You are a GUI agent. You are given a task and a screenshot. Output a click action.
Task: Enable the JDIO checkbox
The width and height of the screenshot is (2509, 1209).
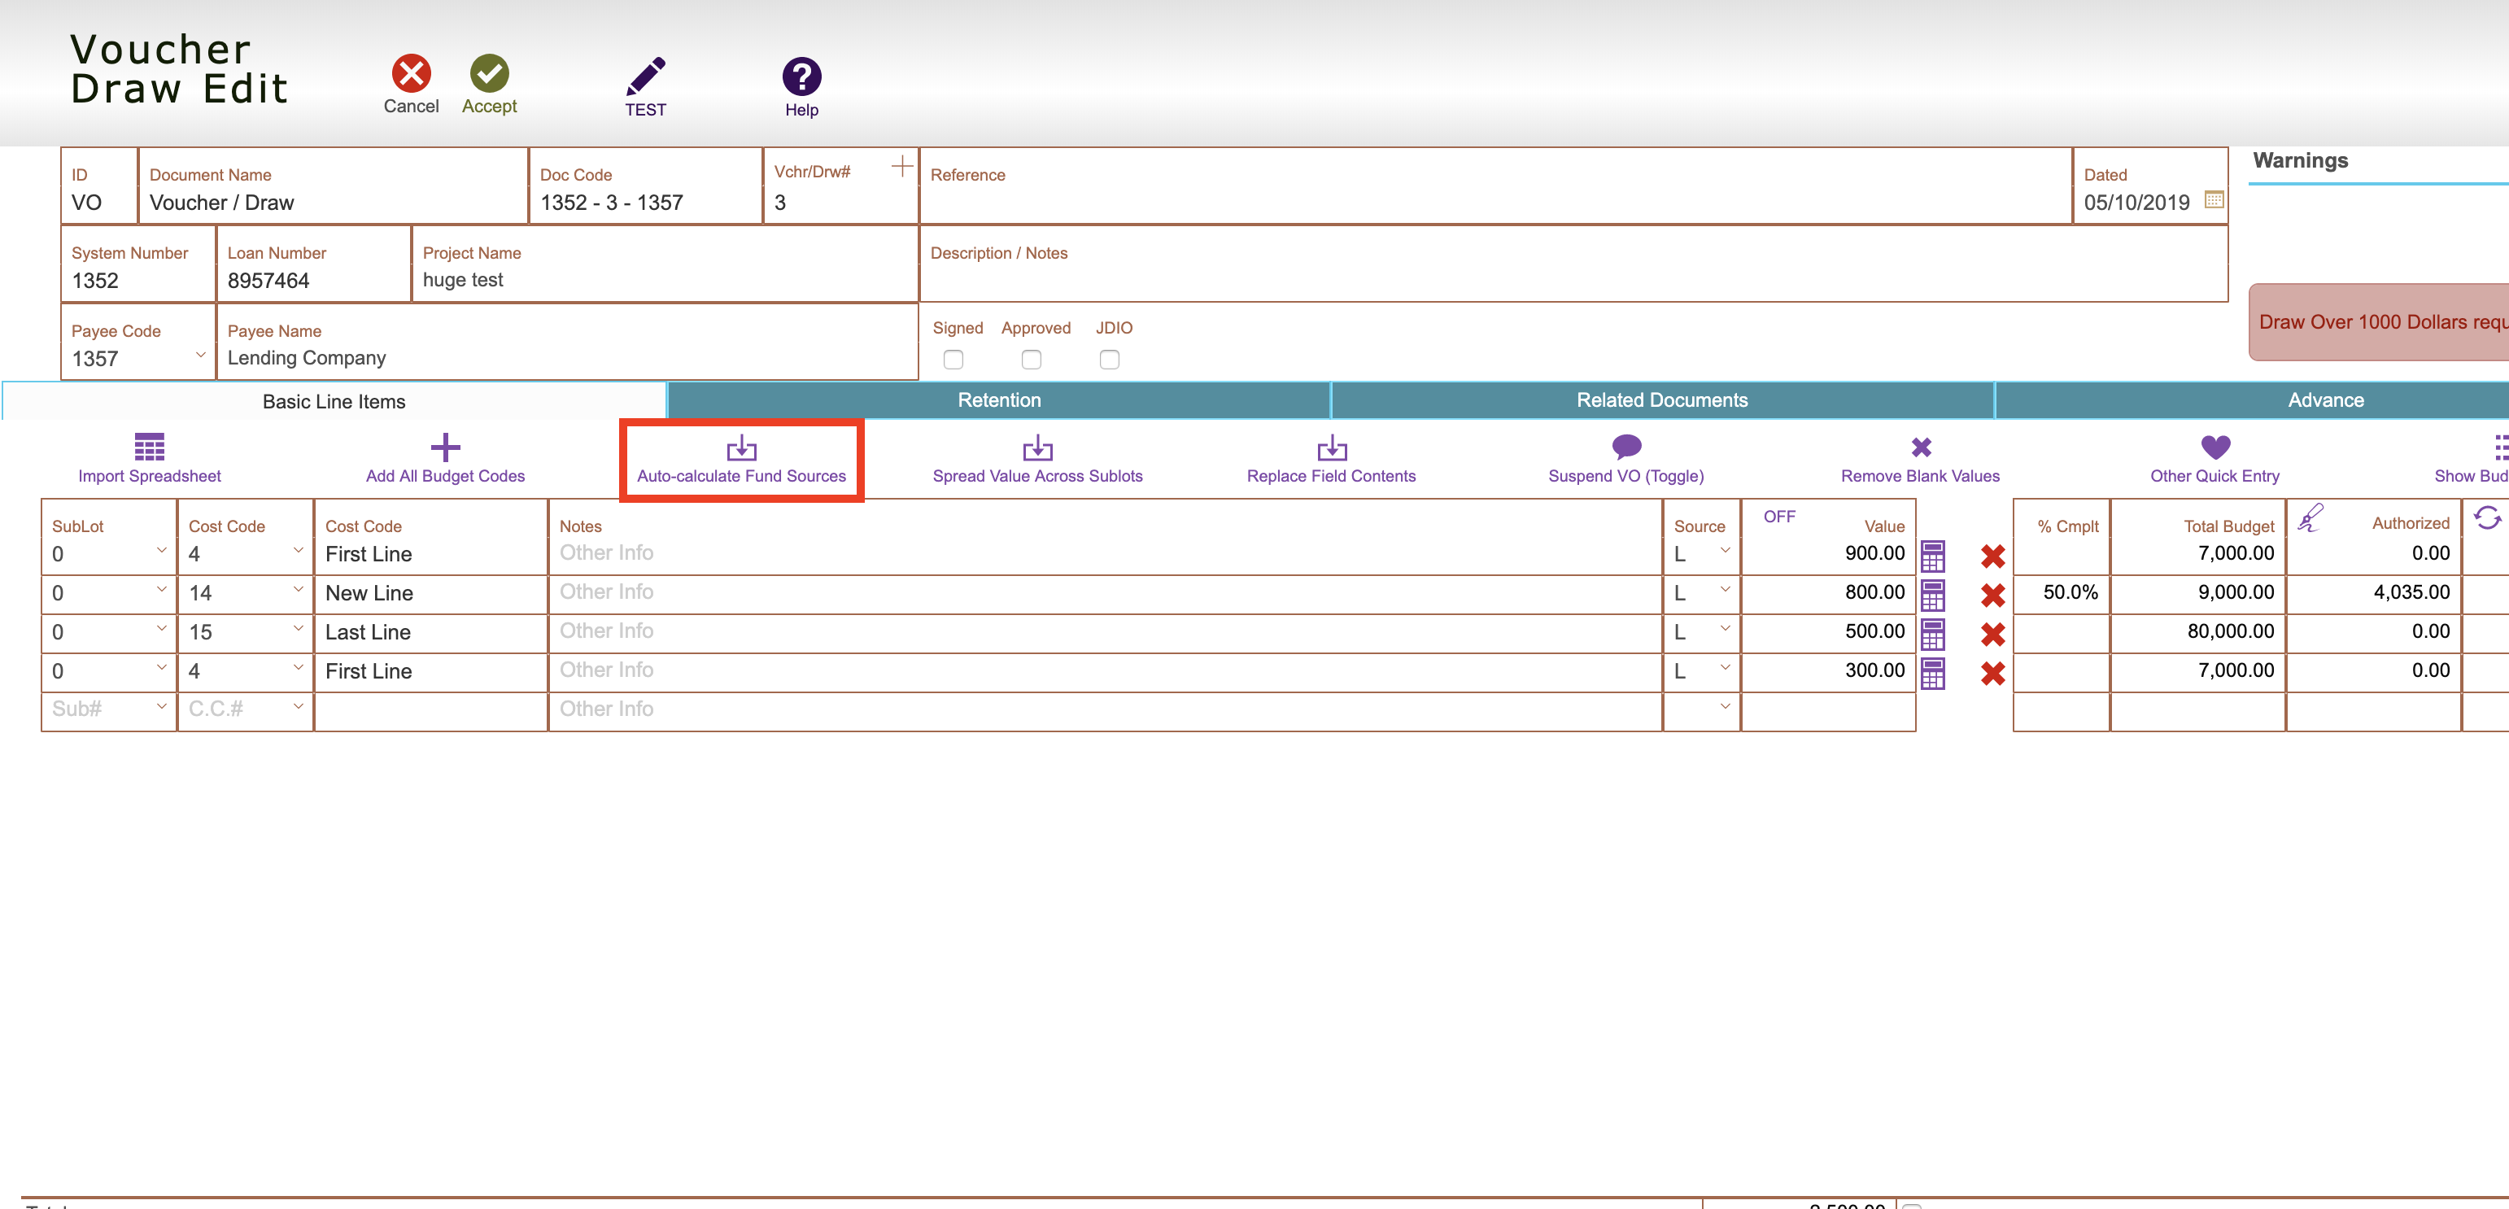coord(1110,360)
